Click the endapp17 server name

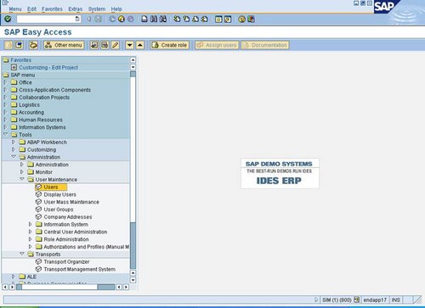point(375,300)
